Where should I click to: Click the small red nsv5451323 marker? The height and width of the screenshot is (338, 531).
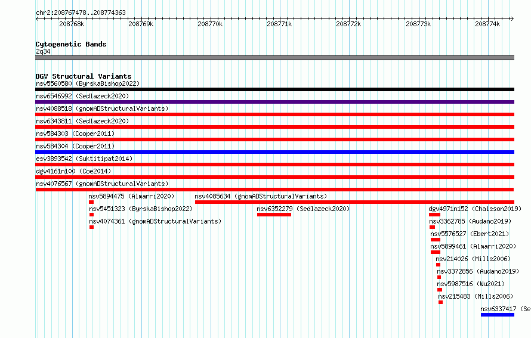click(91, 215)
